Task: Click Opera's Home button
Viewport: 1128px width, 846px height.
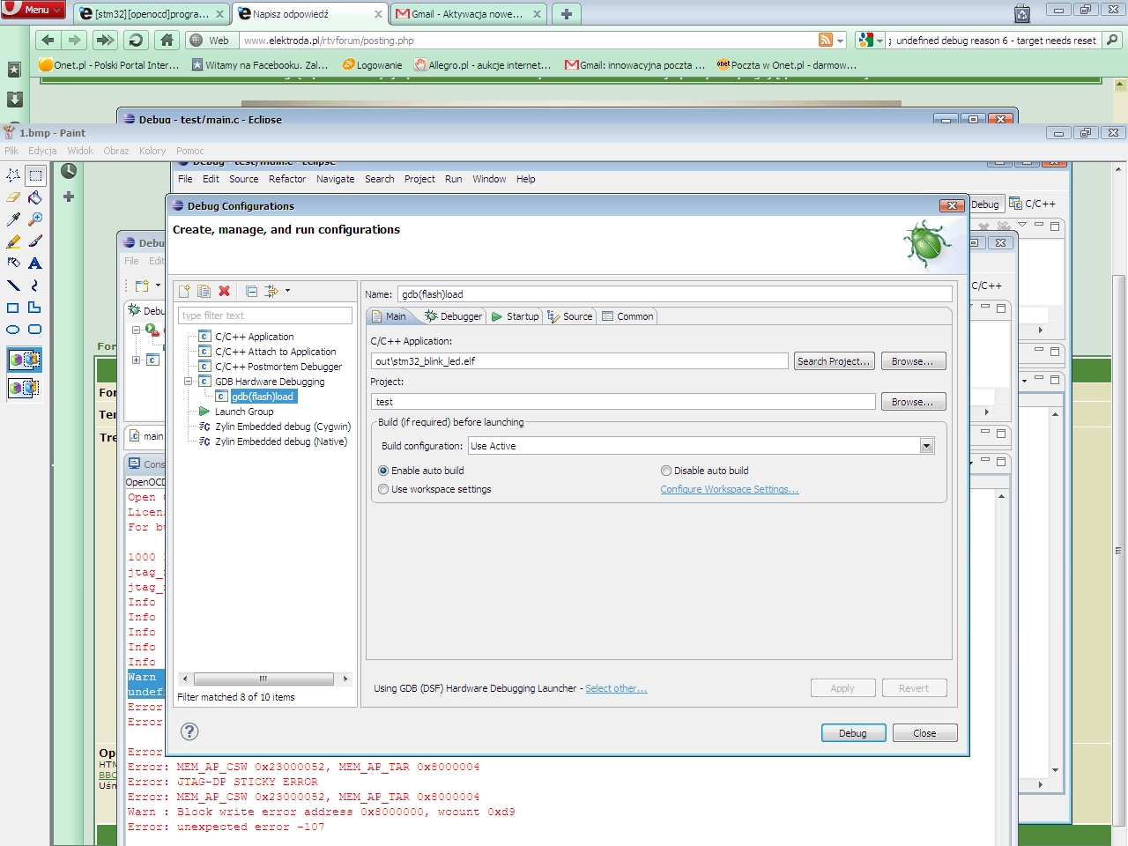Action: pos(167,40)
